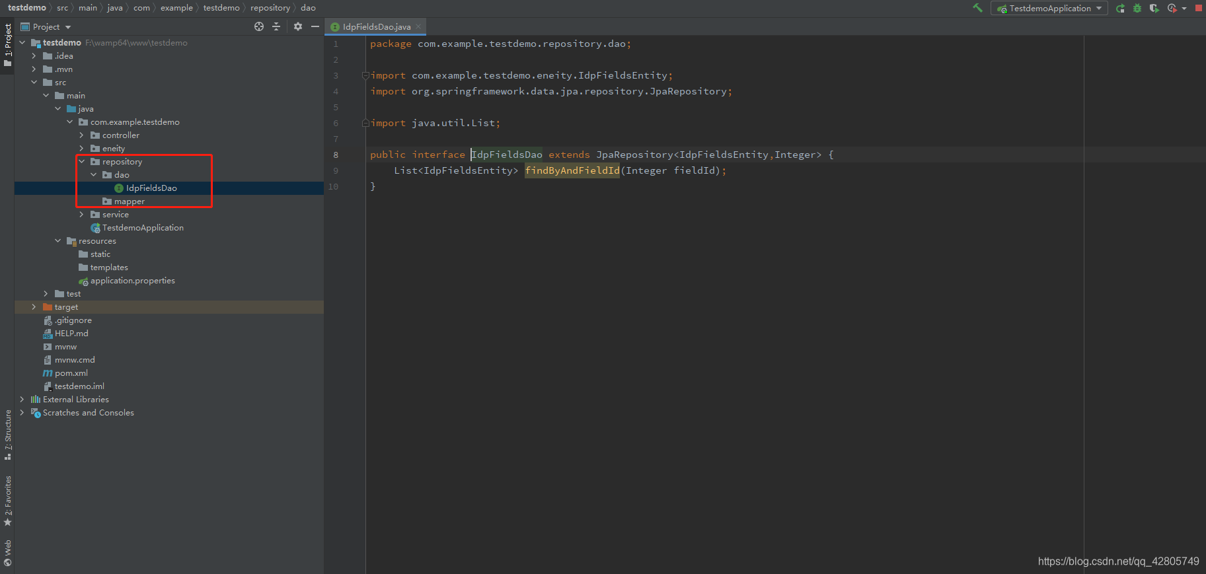The image size is (1206, 574).
Task: Select the .gitignore file
Action: coord(73,320)
